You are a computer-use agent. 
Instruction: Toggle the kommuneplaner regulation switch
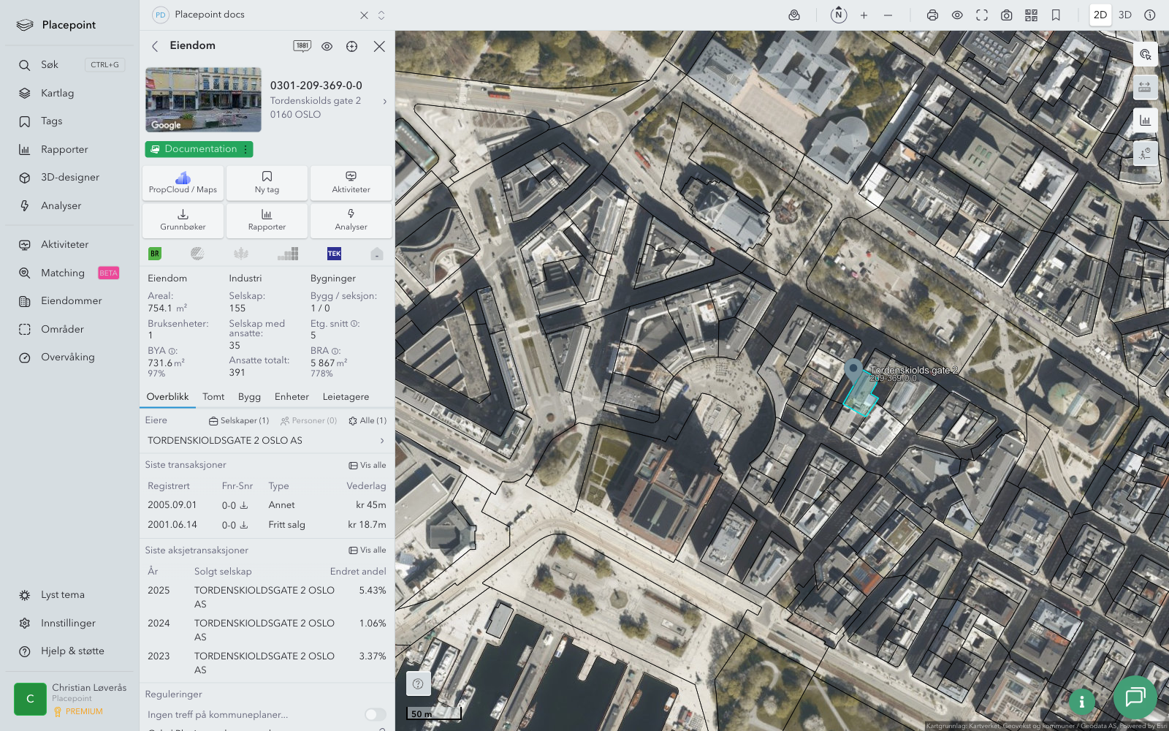[x=375, y=714]
